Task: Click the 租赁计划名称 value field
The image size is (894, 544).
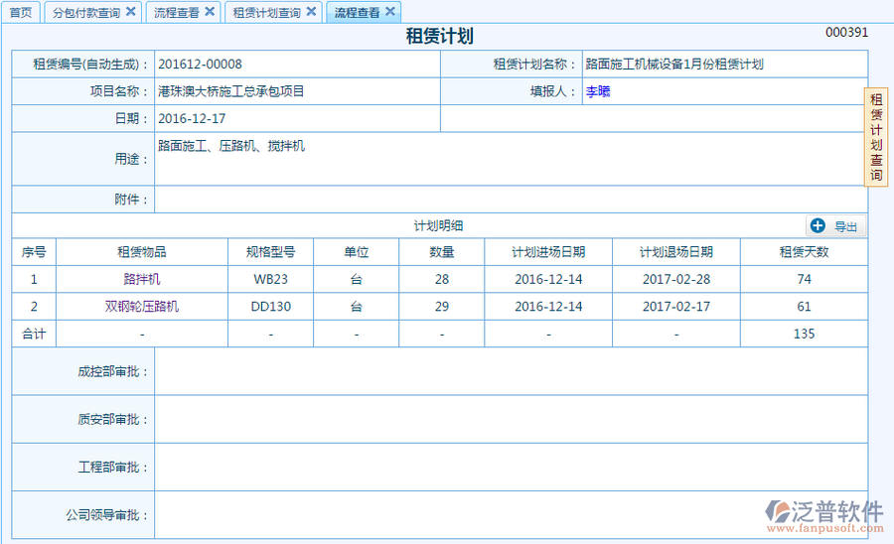Action: click(x=725, y=64)
